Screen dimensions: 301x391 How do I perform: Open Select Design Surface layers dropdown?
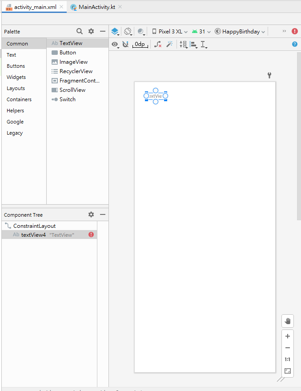pos(115,31)
